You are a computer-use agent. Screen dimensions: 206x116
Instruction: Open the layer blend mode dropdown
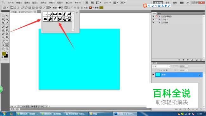(x=161, y=66)
